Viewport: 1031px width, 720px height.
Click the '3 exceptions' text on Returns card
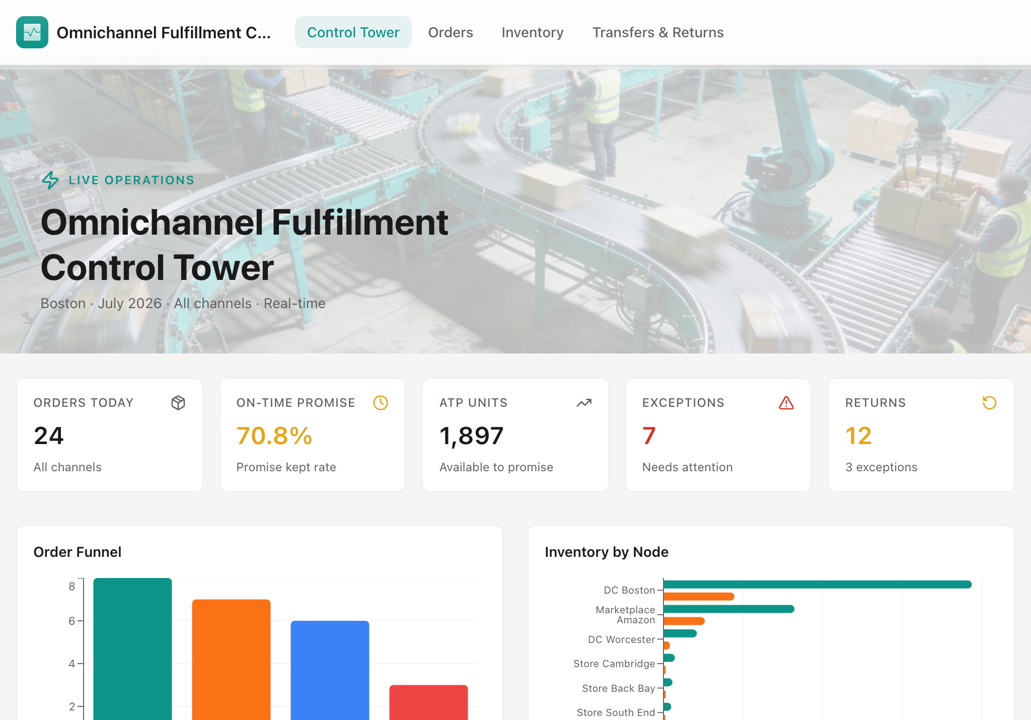pos(881,467)
